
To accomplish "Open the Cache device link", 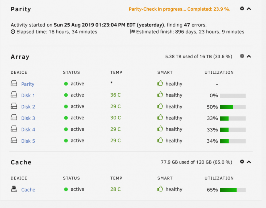I will click(28, 190).
